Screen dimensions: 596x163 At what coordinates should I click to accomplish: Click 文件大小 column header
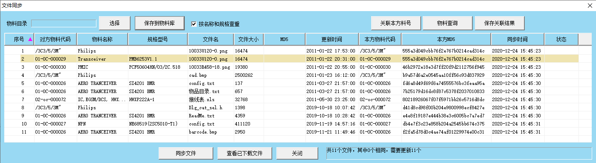[x=248, y=39]
